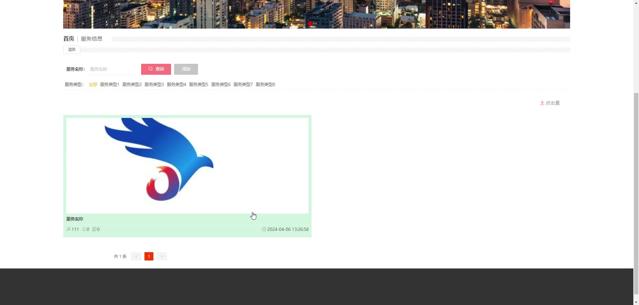Filter by 服务类型4
The height and width of the screenshot is (305, 639).
[x=176, y=84]
